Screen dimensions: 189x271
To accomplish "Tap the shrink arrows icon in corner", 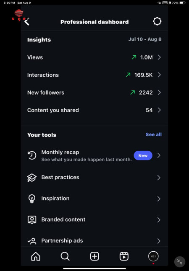I will click(180, 262).
